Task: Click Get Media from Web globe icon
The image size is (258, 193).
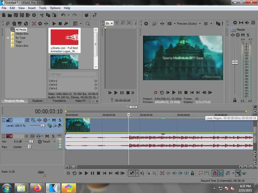Action: [26, 24]
